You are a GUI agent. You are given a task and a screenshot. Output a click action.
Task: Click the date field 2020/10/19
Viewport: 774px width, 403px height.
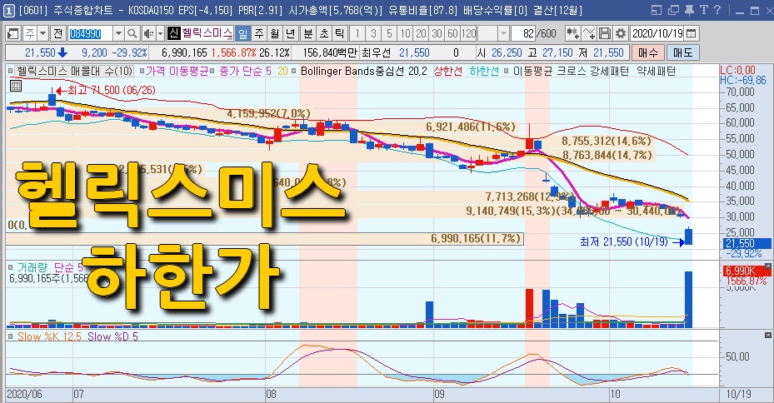click(657, 33)
